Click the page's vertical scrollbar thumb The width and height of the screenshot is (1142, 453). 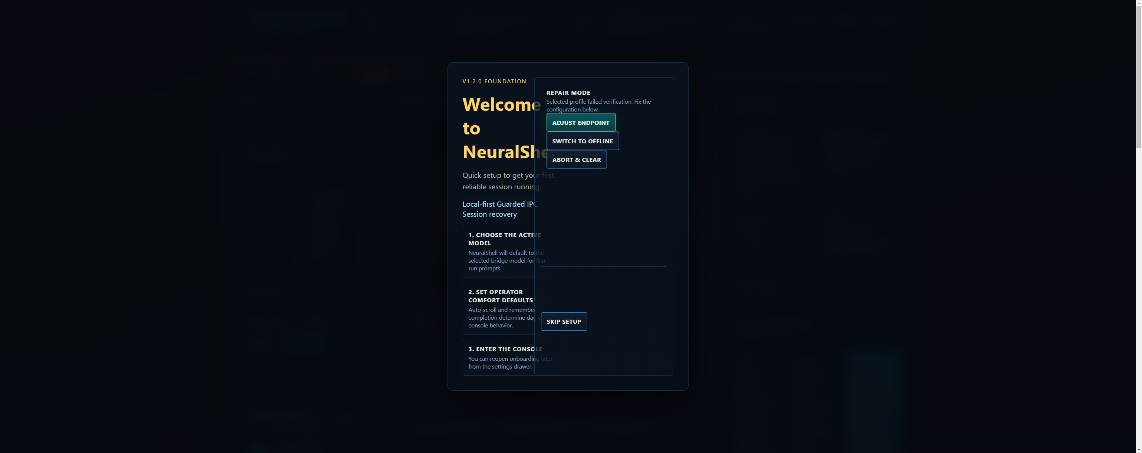(1138, 77)
